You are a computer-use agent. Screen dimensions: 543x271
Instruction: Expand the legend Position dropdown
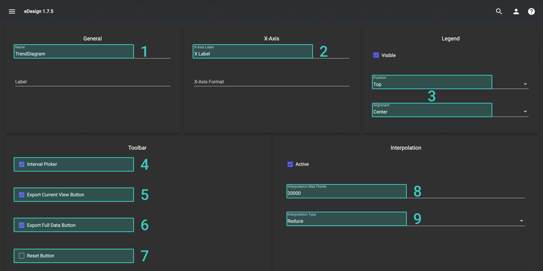click(525, 84)
